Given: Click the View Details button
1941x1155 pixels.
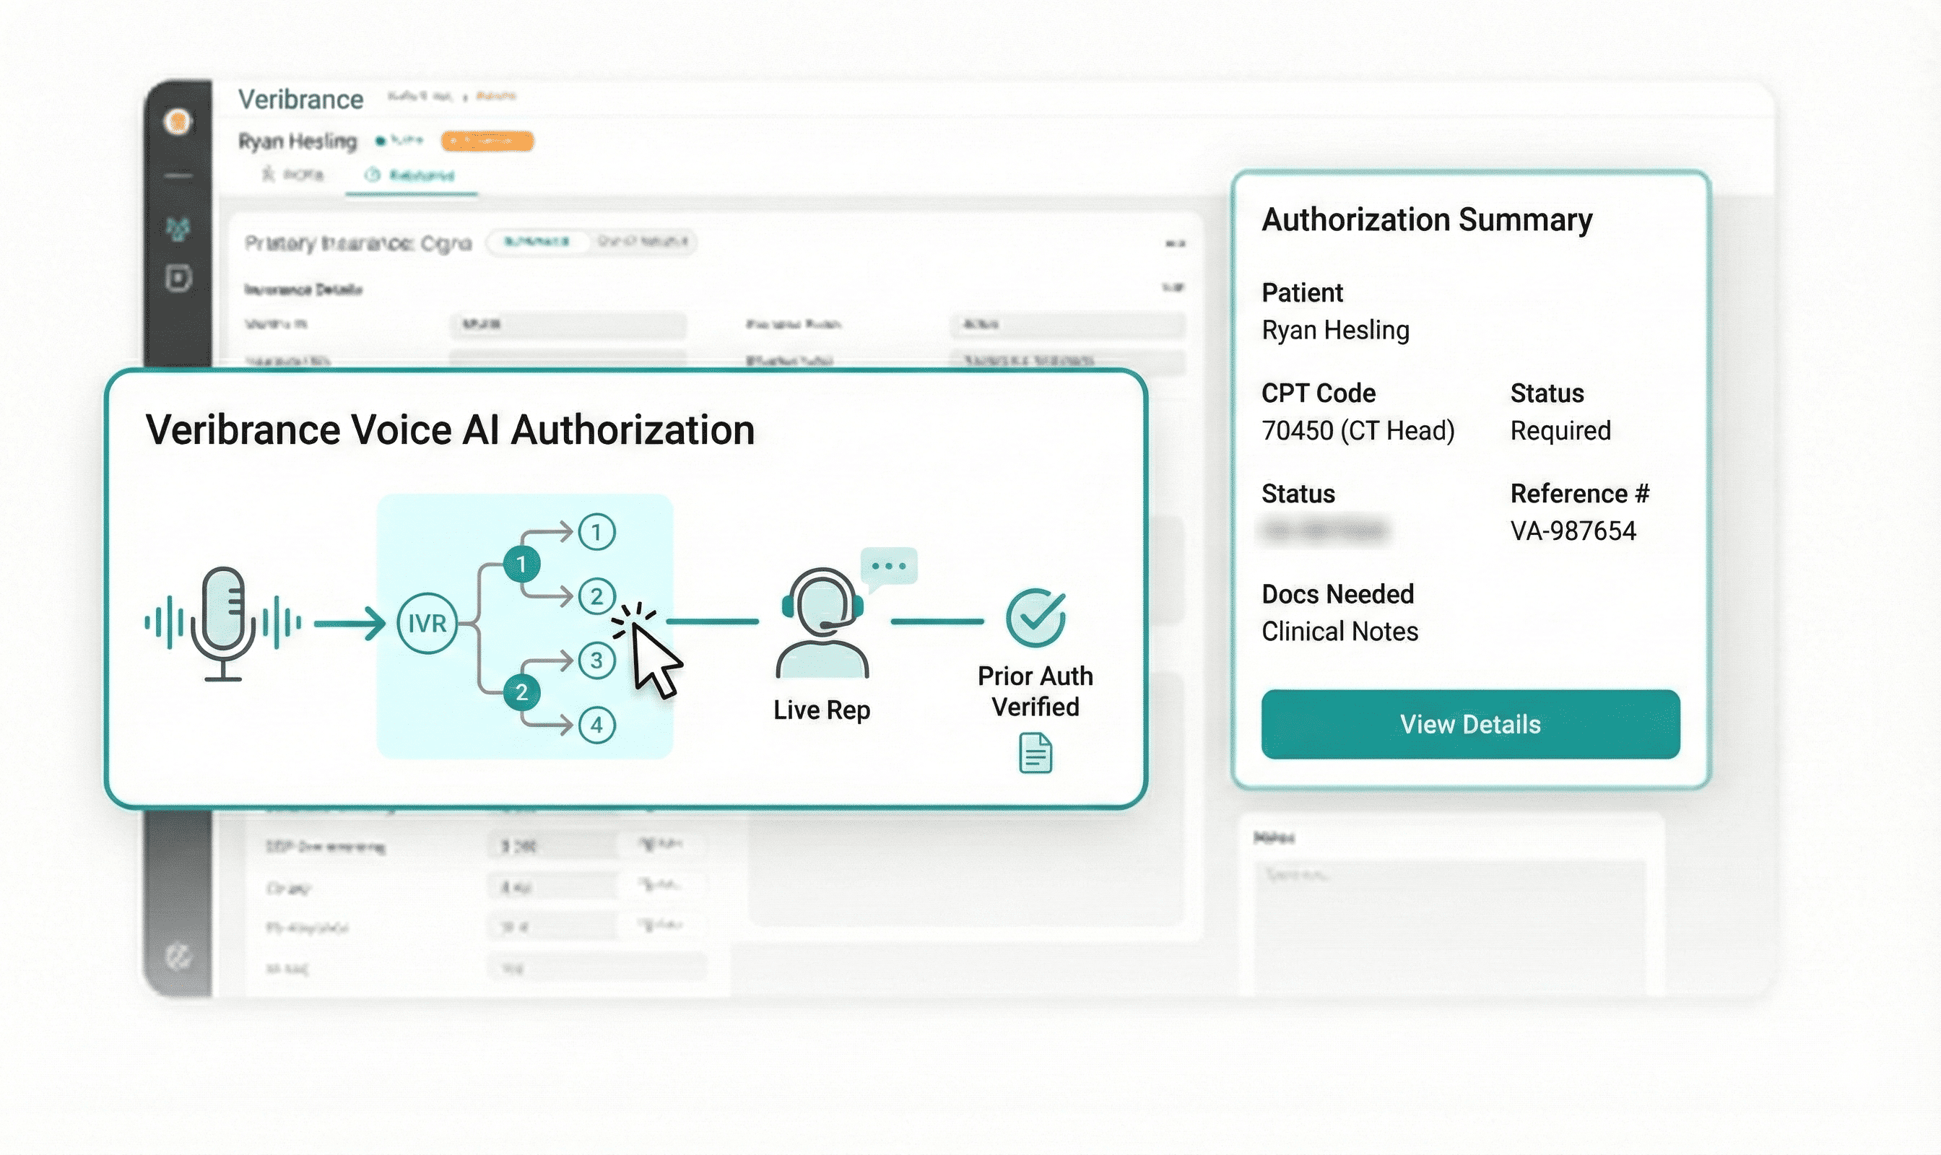Looking at the screenshot, I should (1470, 725).
